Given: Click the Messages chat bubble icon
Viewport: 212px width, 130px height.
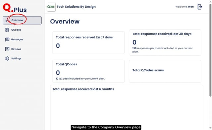Looking at the screenshot, I should (7, 40).
